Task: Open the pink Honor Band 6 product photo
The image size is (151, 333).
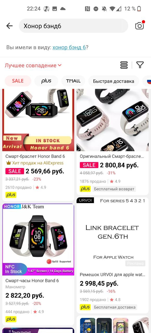Action: point(113,120)
